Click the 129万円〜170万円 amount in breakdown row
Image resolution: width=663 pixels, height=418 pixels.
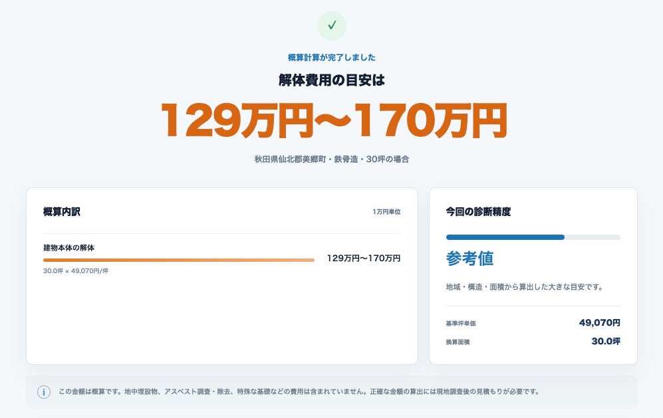pos(364,259)
